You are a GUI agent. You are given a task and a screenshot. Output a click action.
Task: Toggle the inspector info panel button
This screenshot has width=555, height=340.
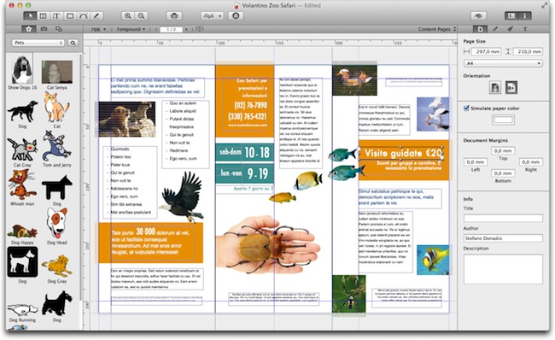click(524, 16)
